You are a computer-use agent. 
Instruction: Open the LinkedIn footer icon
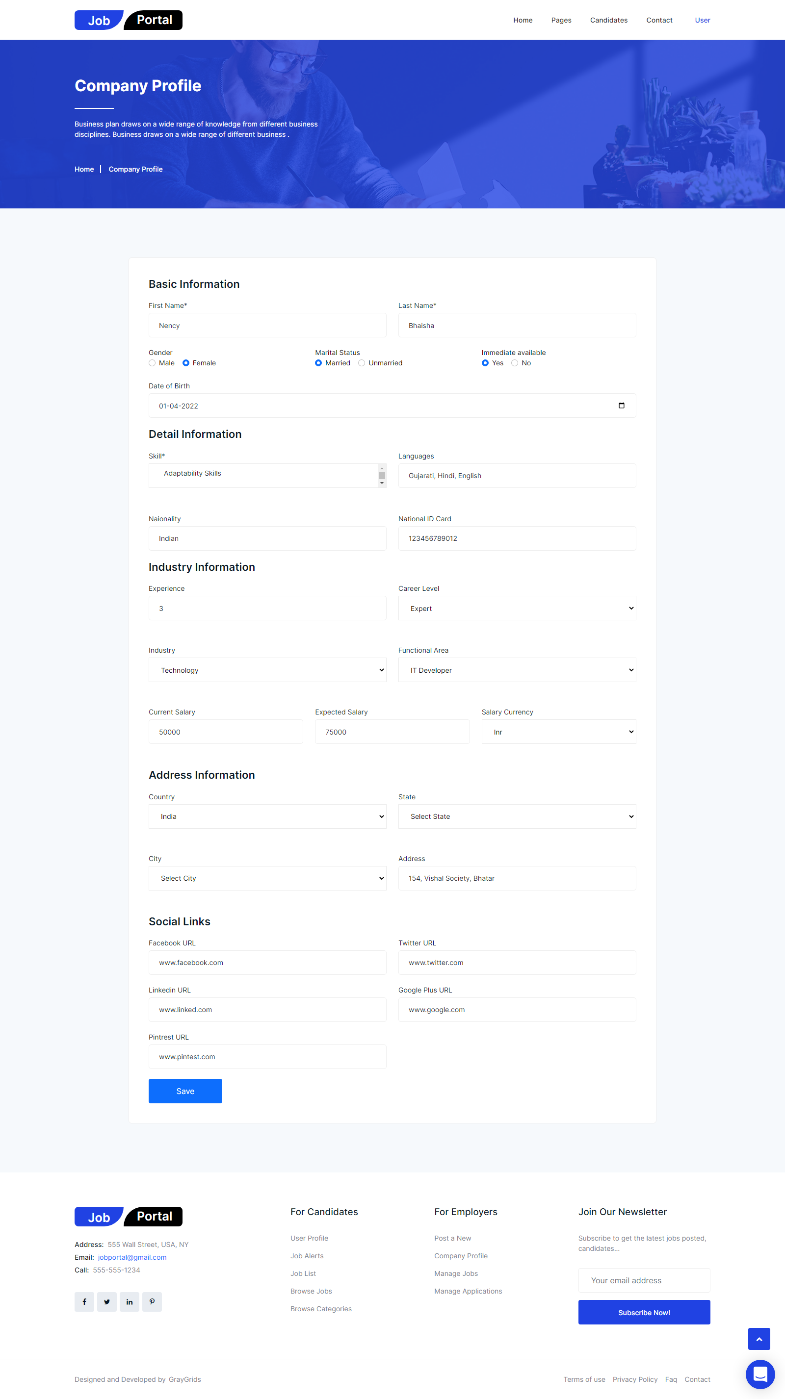tap(130, 1302)
